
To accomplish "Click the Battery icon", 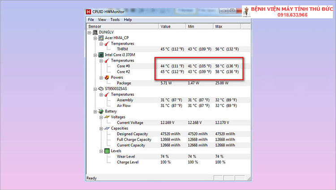I will [x=101, y=111].
